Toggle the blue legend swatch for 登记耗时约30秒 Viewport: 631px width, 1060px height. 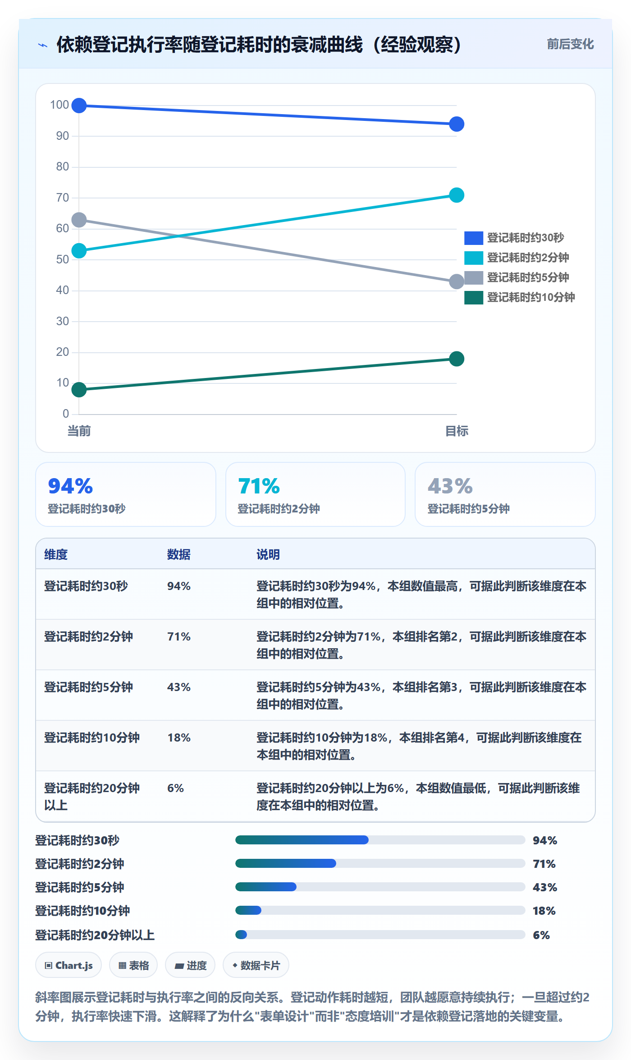(474, 238)
